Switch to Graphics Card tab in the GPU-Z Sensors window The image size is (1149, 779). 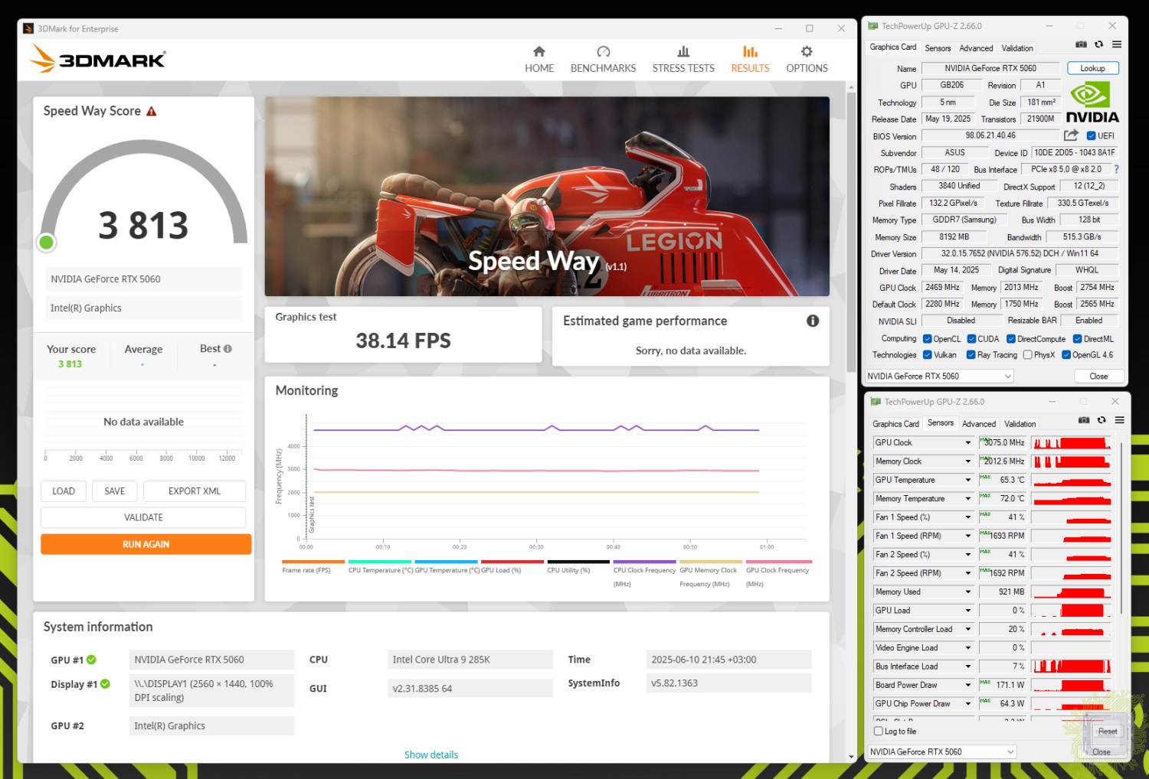tap(895, 424)
